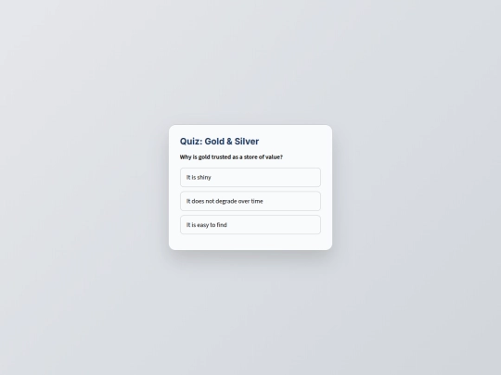Mark the degrade-over-time answer as your choice
The height and width of the screenshot is (375, 501).
(250, 201)
